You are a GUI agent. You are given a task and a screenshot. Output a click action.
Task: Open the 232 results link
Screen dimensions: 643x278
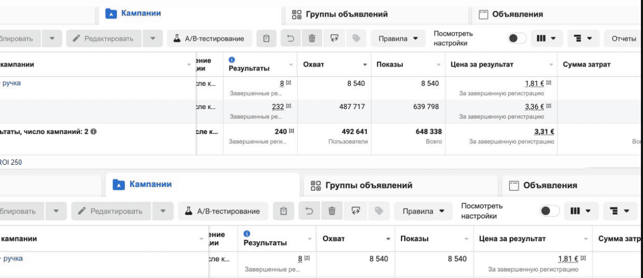278,106
